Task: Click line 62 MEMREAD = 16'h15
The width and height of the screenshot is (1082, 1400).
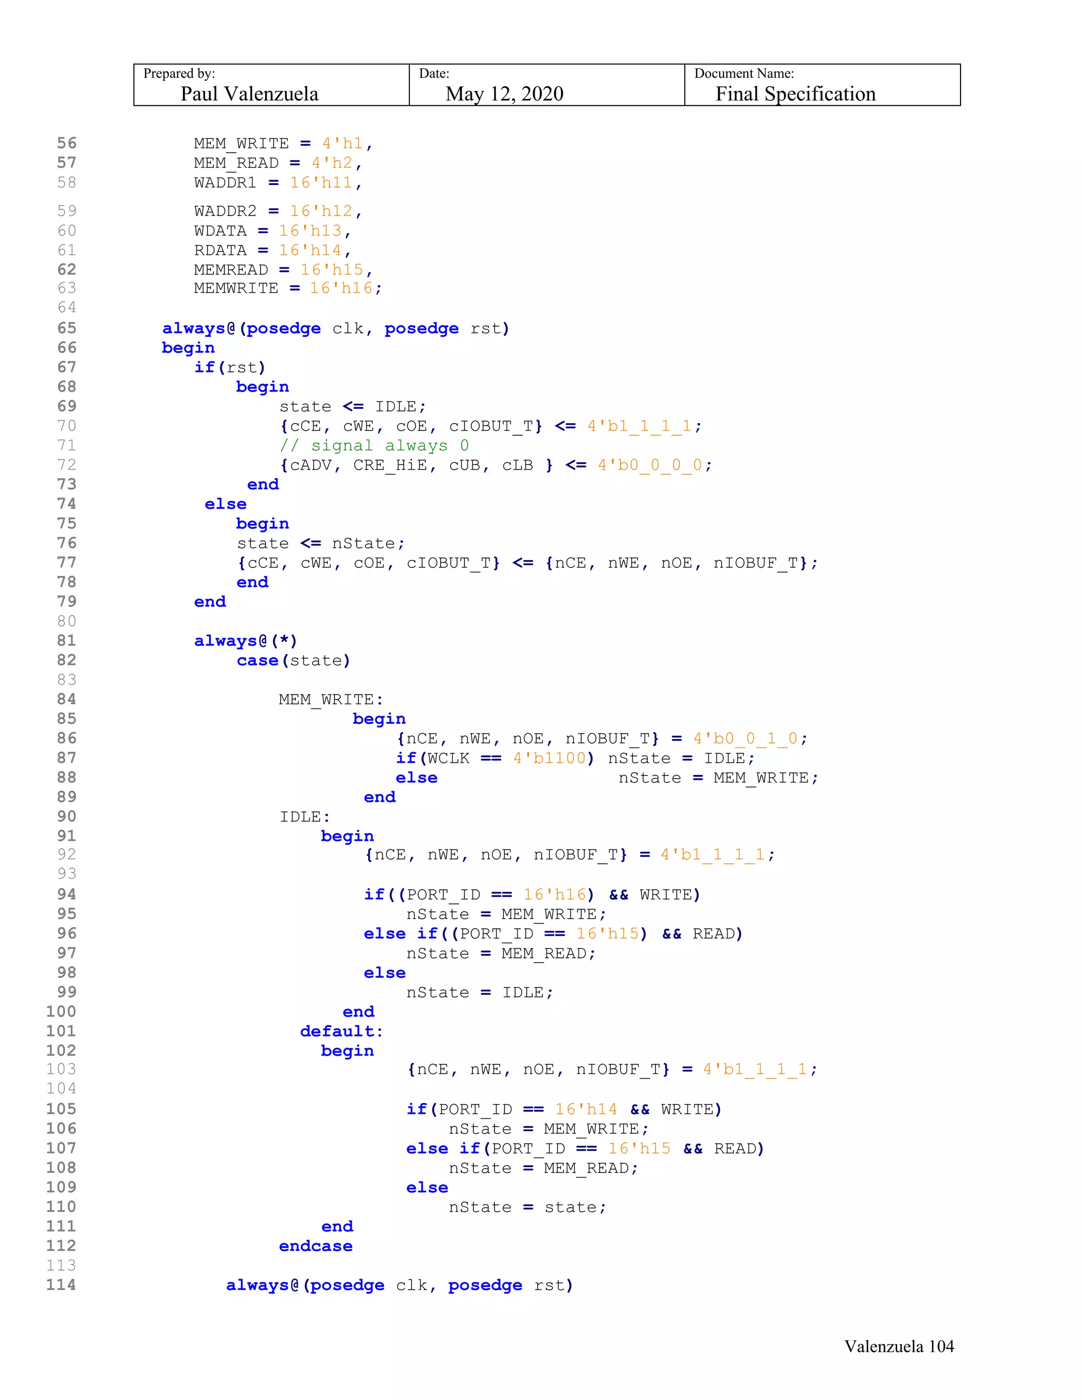Action: (283, 270)
